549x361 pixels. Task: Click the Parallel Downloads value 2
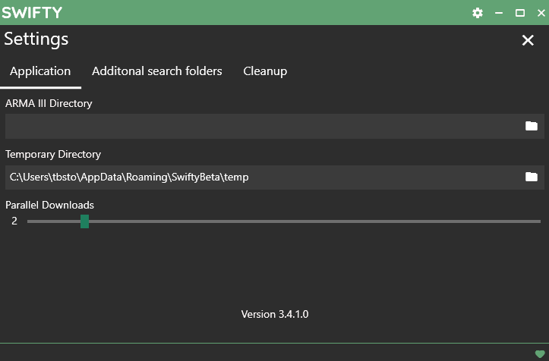click(x=14, y=221)
